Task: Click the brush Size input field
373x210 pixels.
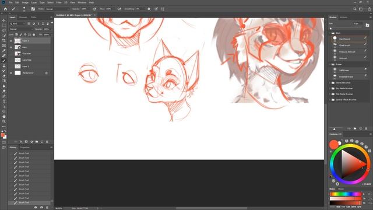Action: point(358,23)
